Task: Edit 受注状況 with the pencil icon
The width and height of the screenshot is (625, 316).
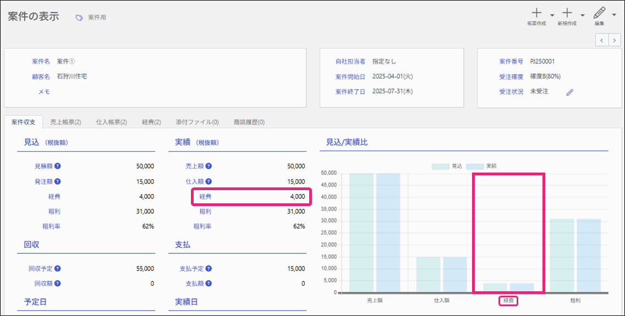Action: [x=569, y=92]
